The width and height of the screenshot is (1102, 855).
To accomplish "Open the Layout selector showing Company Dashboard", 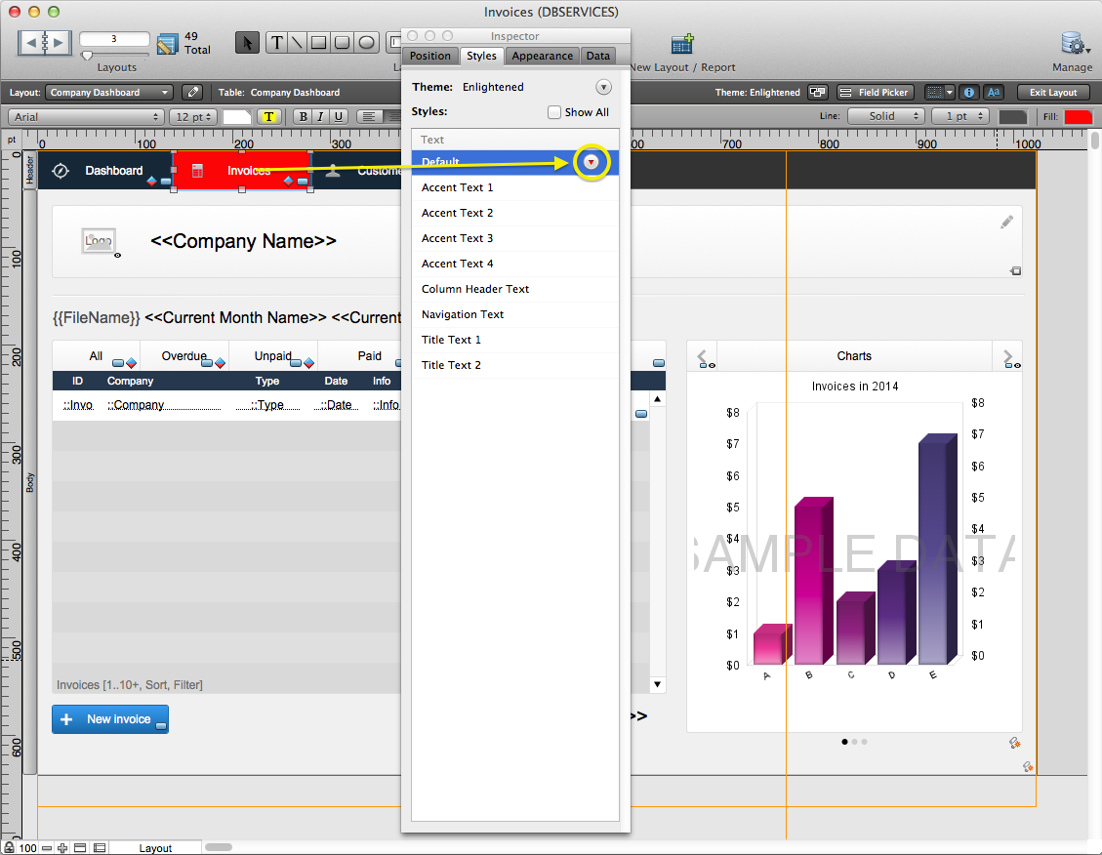I will [x=108, y=92].
